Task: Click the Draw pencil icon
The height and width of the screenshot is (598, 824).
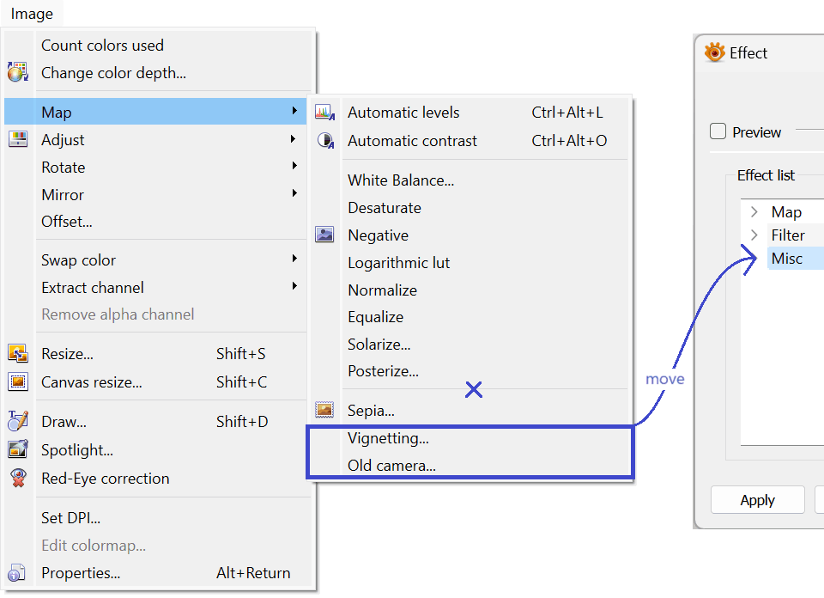Action: pos(18,421)
